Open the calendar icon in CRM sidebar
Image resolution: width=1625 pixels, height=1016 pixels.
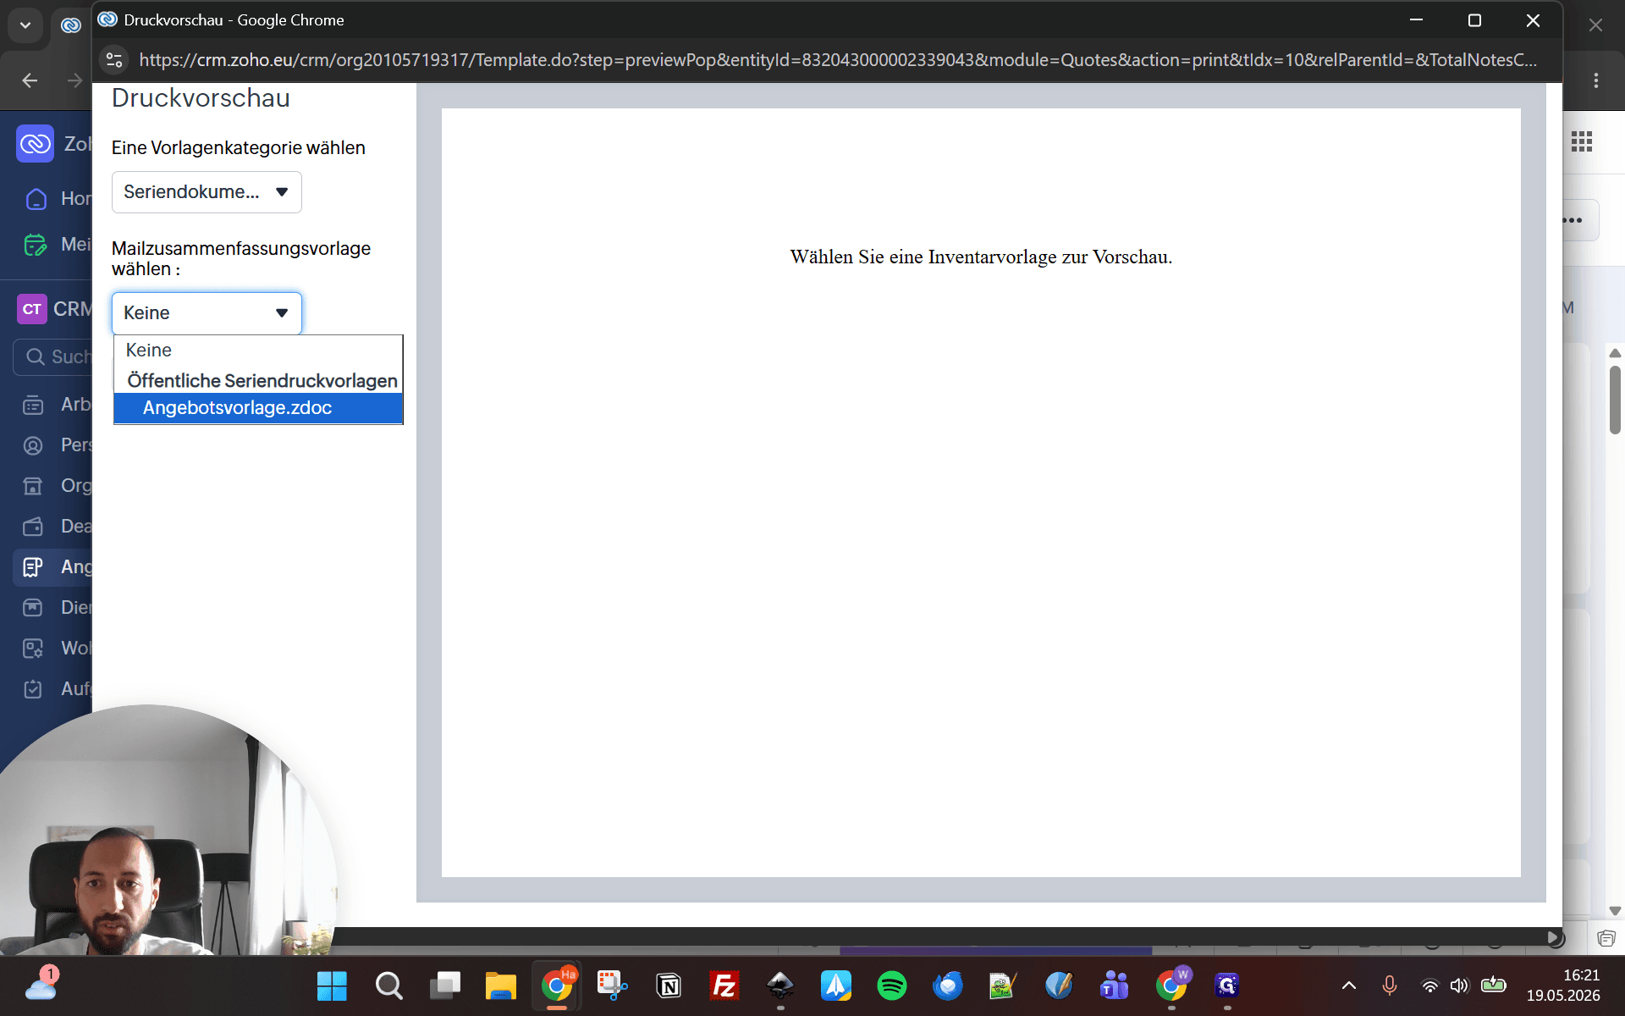point(36,245)
